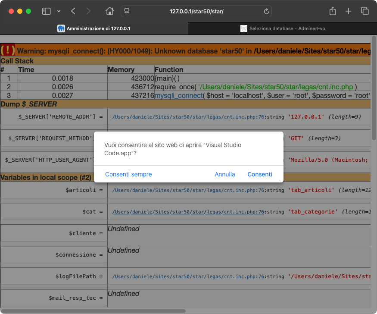This screenshot has width=377, height=314.
Task: Open the sidebar options dropdown chevron
Action: [x=59, y=11]
